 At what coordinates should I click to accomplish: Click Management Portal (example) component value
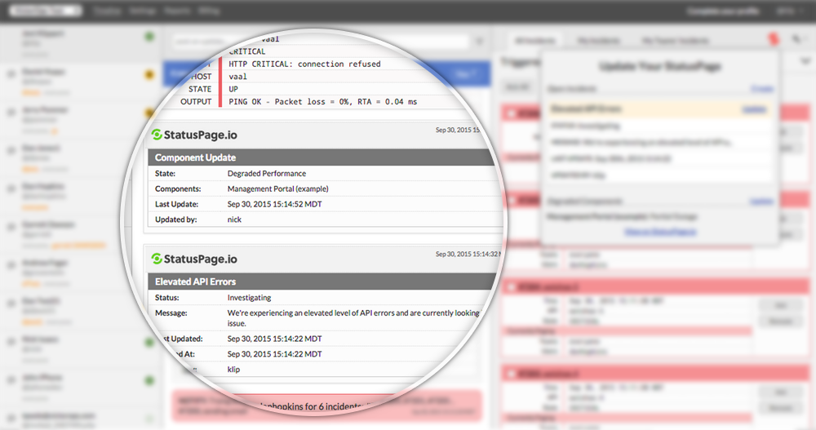click(x=278, y=188)
